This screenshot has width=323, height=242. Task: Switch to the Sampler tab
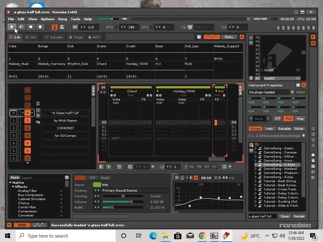click(54, 37)
